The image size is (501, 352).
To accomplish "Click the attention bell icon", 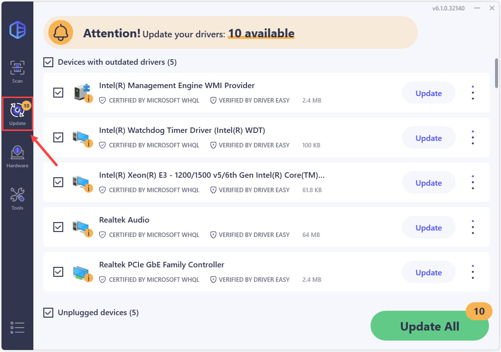I will click(61, 33).
